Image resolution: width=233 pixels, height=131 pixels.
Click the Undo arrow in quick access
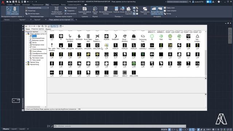coord(28,1)
